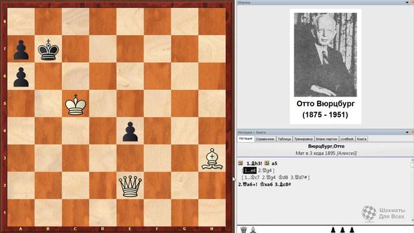Jump to move 1.Bh3! in notation

point(254,163)
